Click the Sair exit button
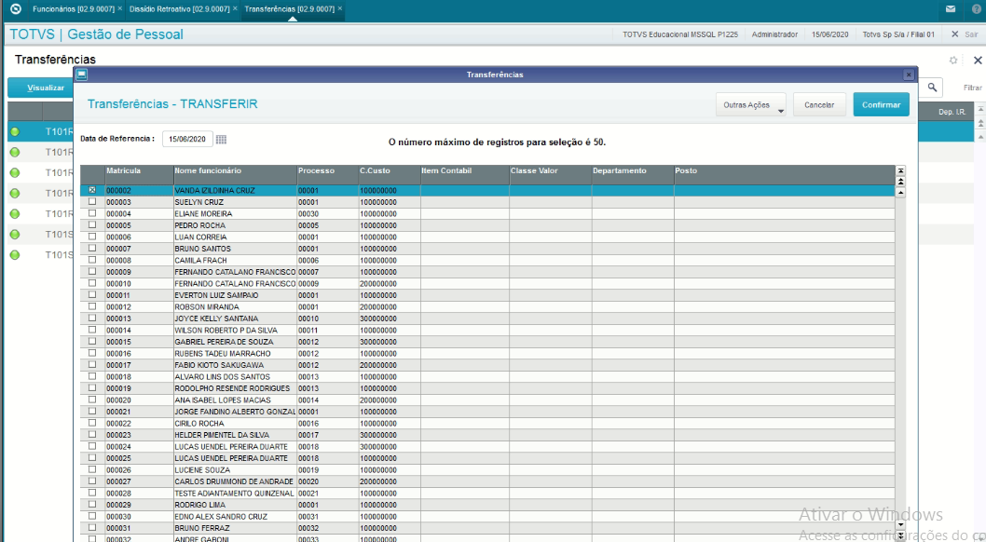The width and height of the screenshot is (986, 542). (965, 34)
